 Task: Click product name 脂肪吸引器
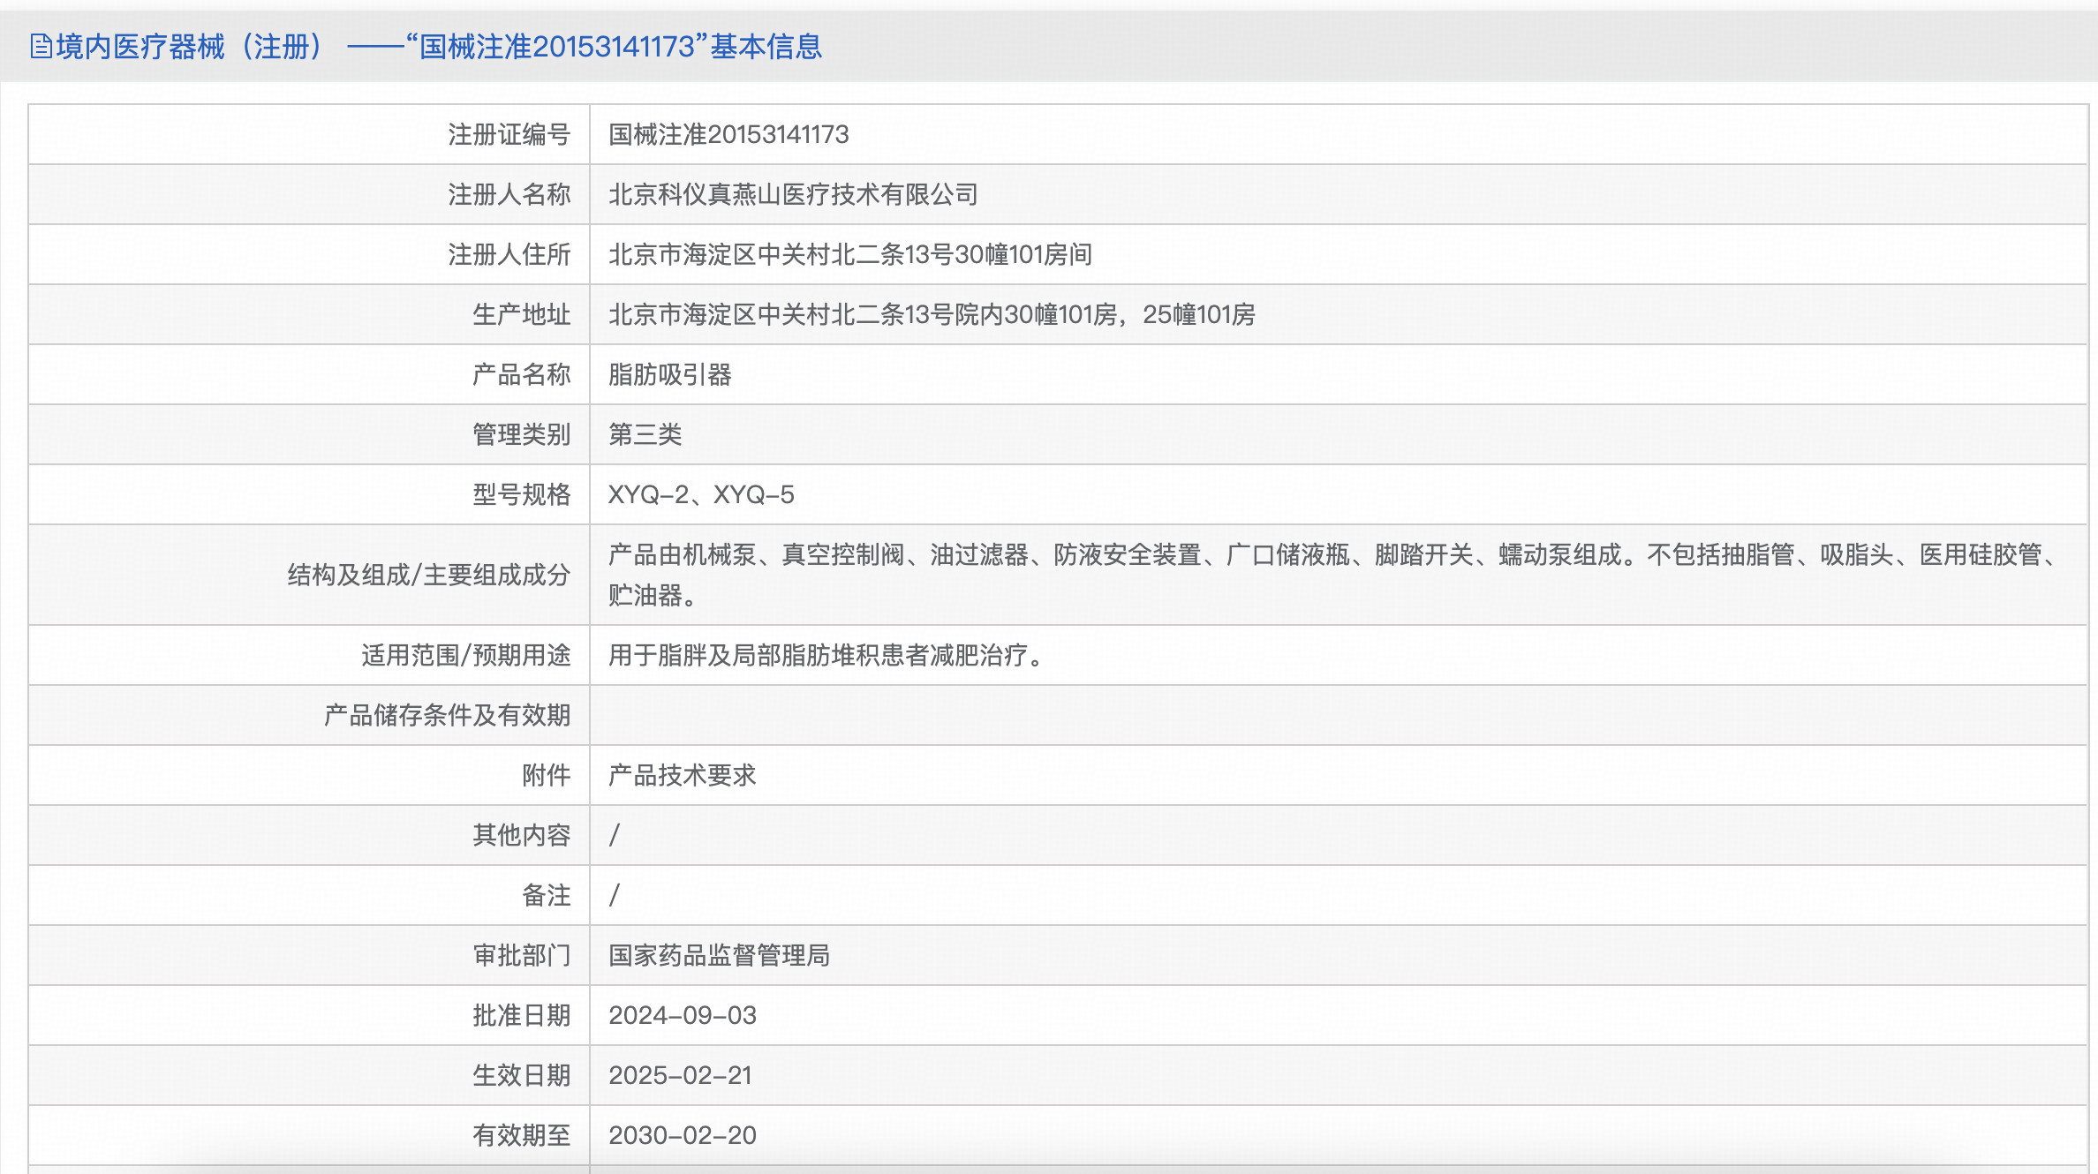tap(669, 374)
